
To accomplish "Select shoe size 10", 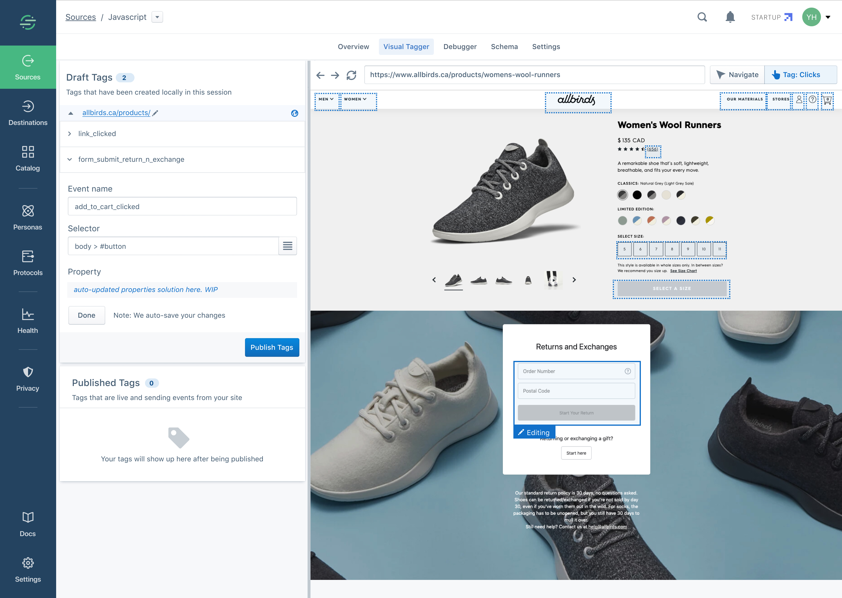I will [x=703, y=249].
